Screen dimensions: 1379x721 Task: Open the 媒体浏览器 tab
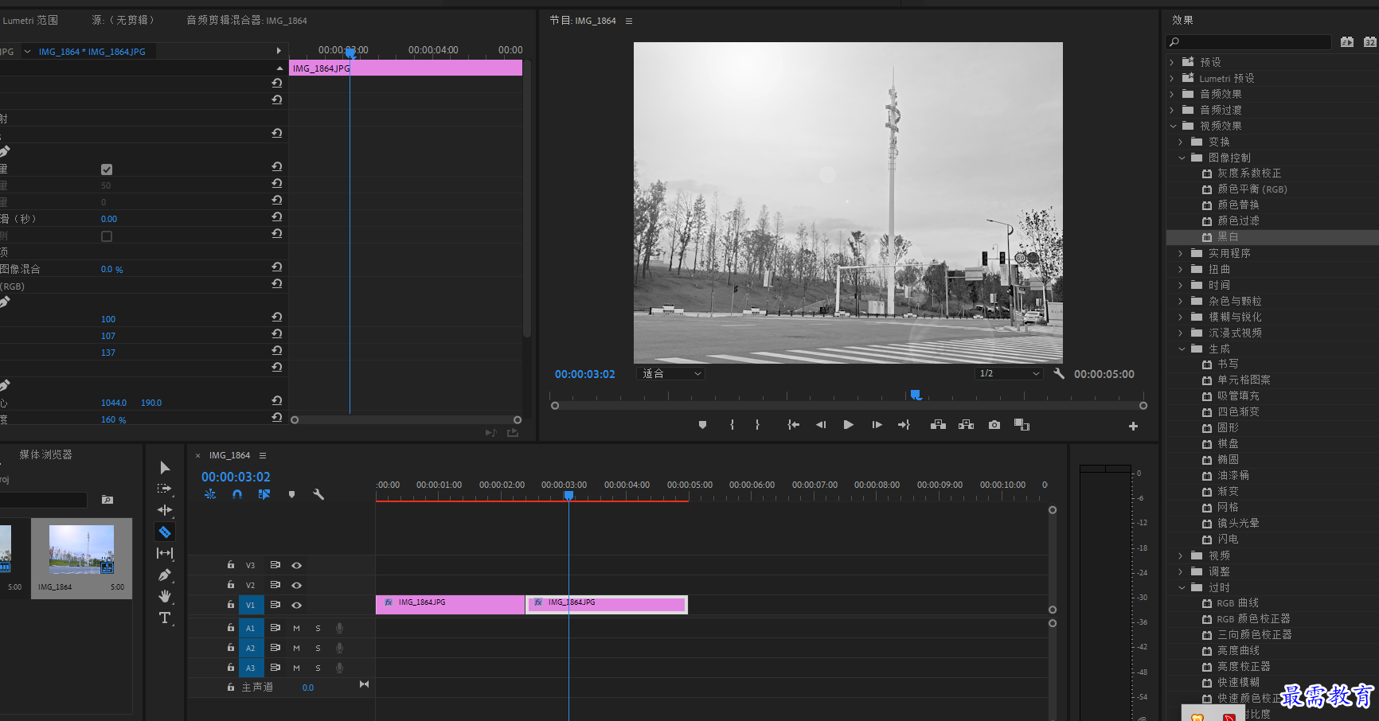tap(45, 454)
